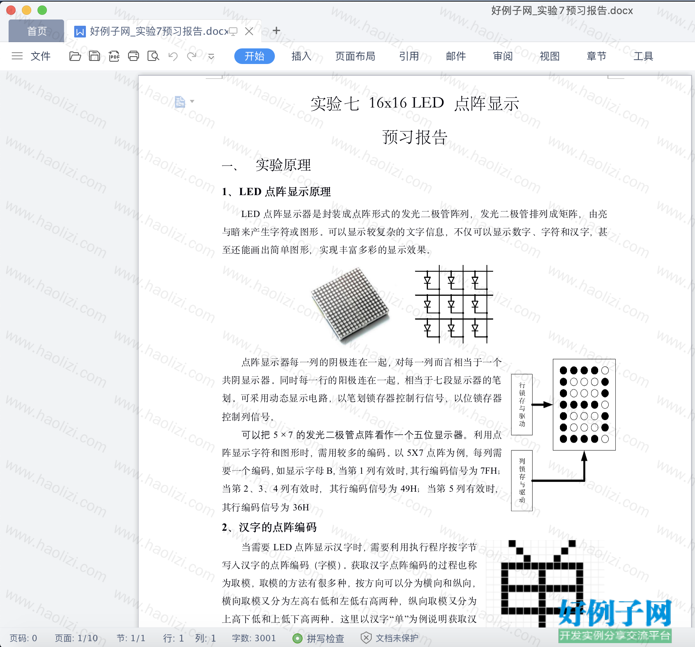Switch to the 插入 tab
This screenshot has height=647, width=695.
(x=301, y=56)
